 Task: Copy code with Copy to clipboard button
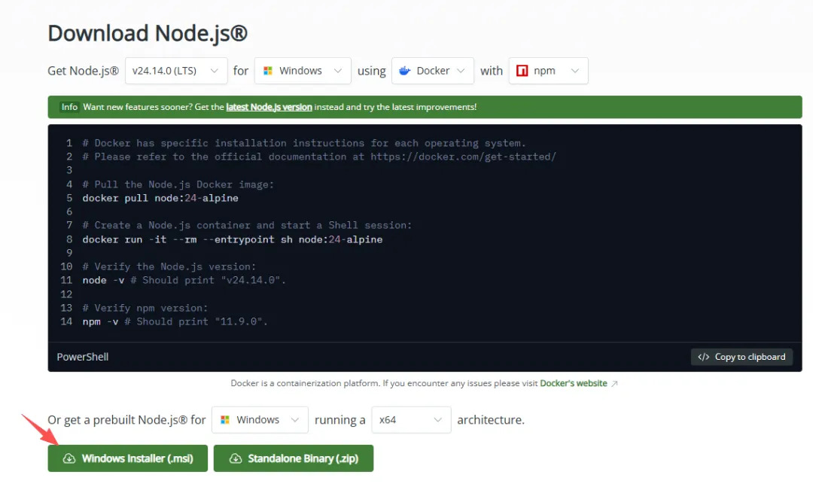741,357
